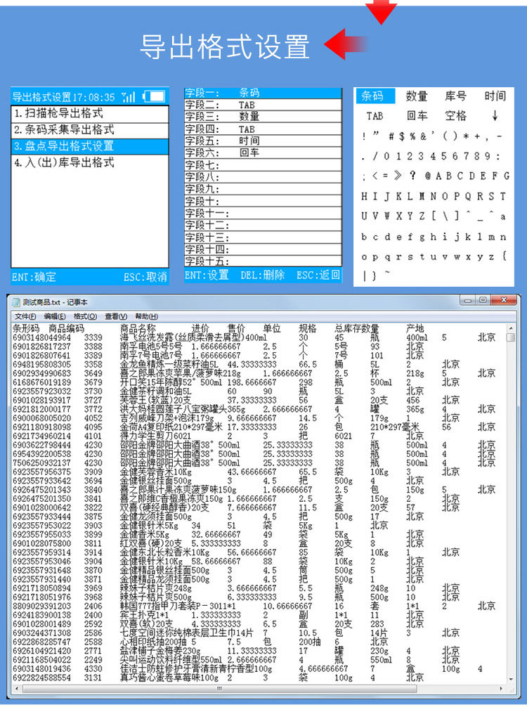The image size is (527, 719).
Task: Select menu item 1 扫描枪导出格式
Action: point(90,113)
